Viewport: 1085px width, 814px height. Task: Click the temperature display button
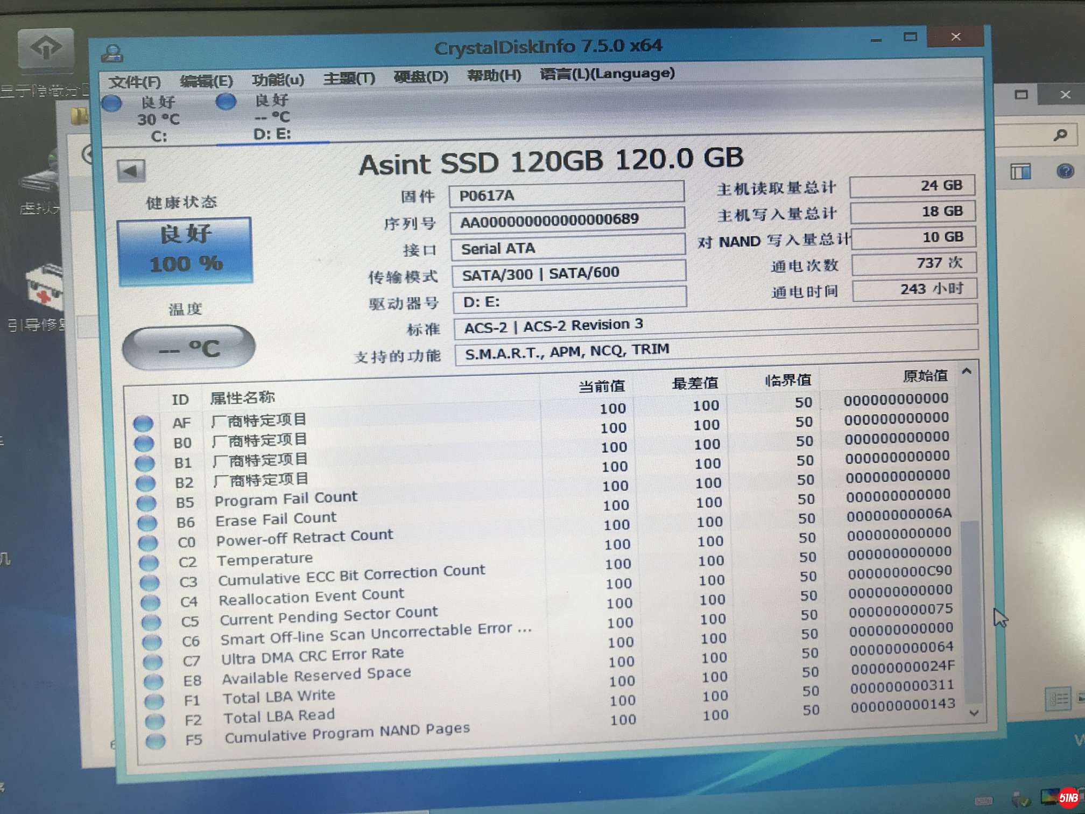pos(188,348)
